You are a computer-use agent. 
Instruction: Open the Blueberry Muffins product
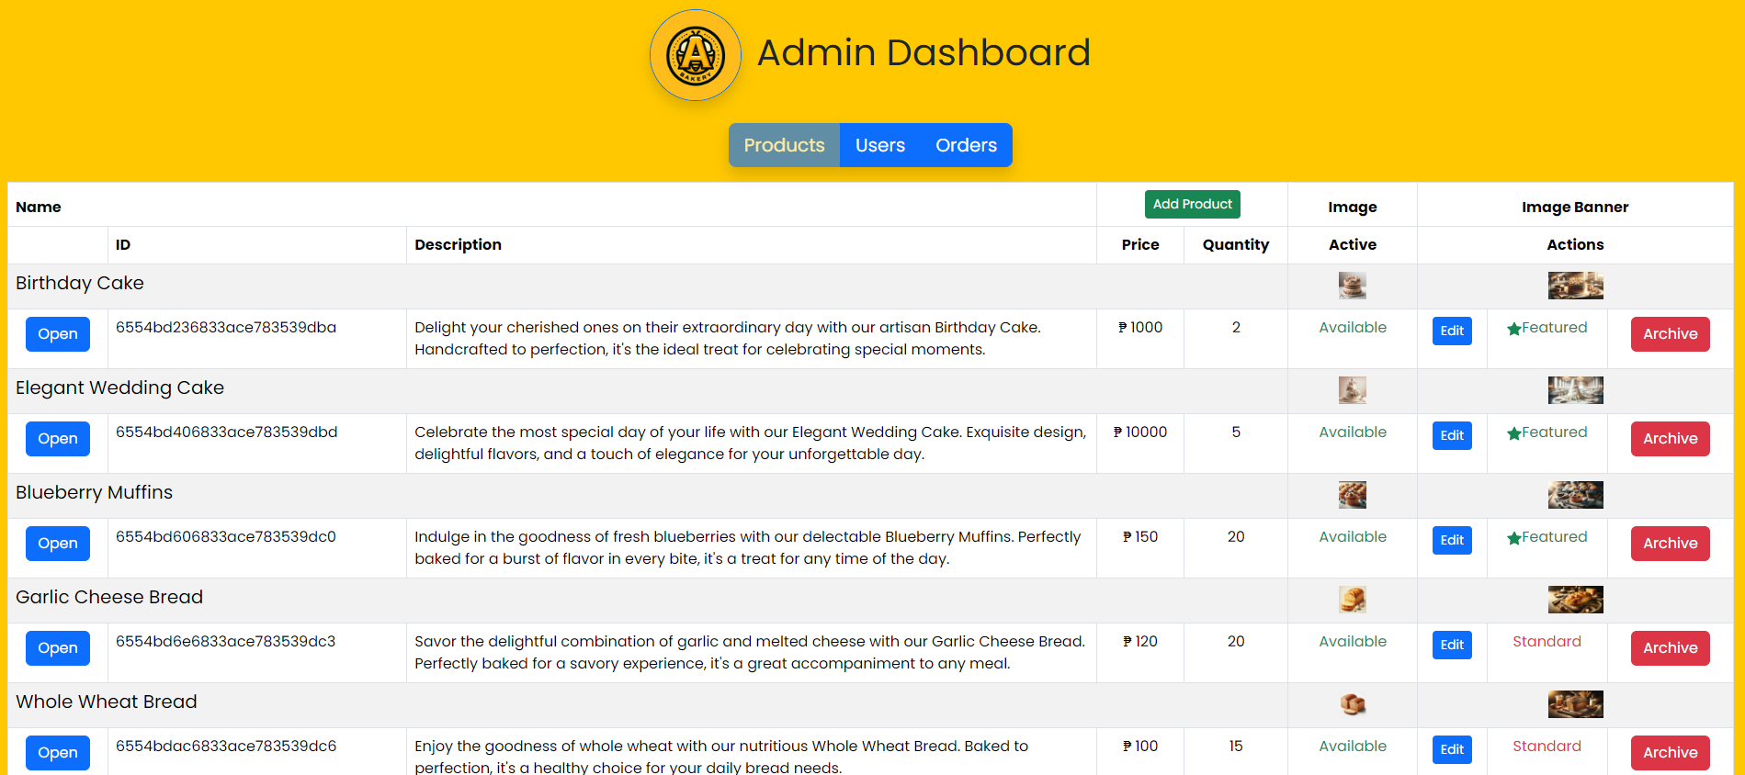[x=58, y=544]
